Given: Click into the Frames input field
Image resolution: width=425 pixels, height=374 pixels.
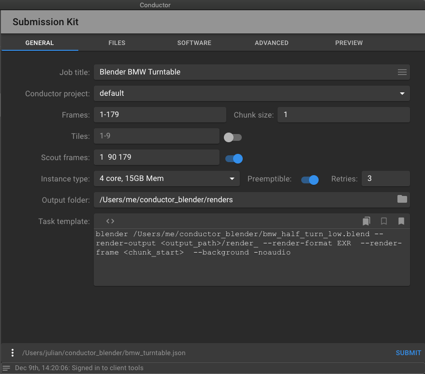Looking at the screenshot, I should pos(160,115).
